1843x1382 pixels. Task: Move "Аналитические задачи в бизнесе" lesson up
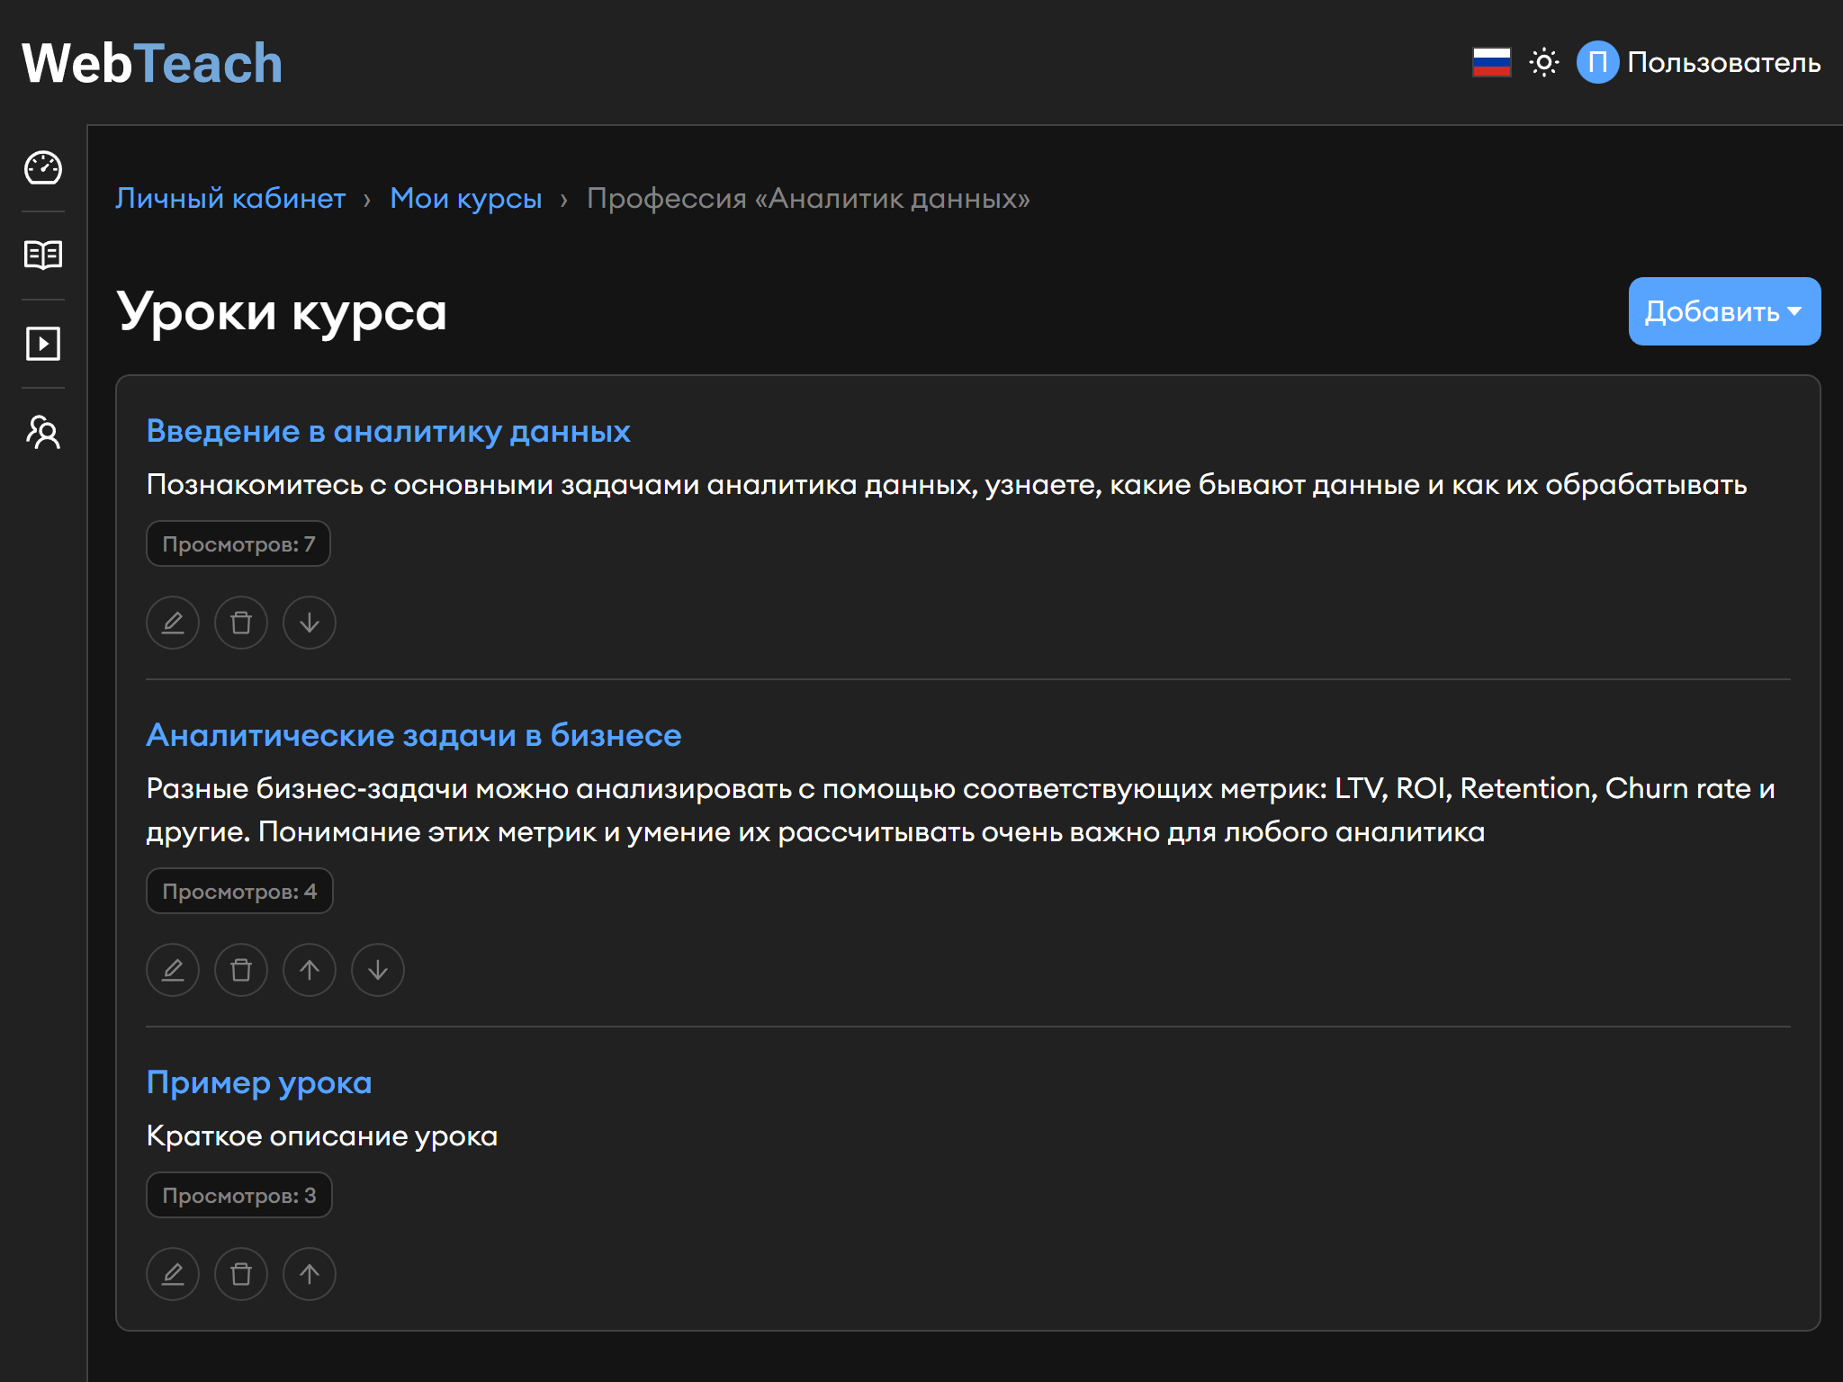point(310,970)
